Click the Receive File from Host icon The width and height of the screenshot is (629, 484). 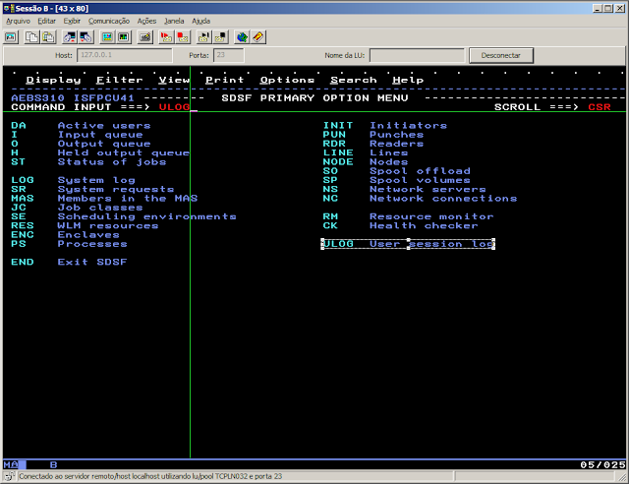pos(86,37)
